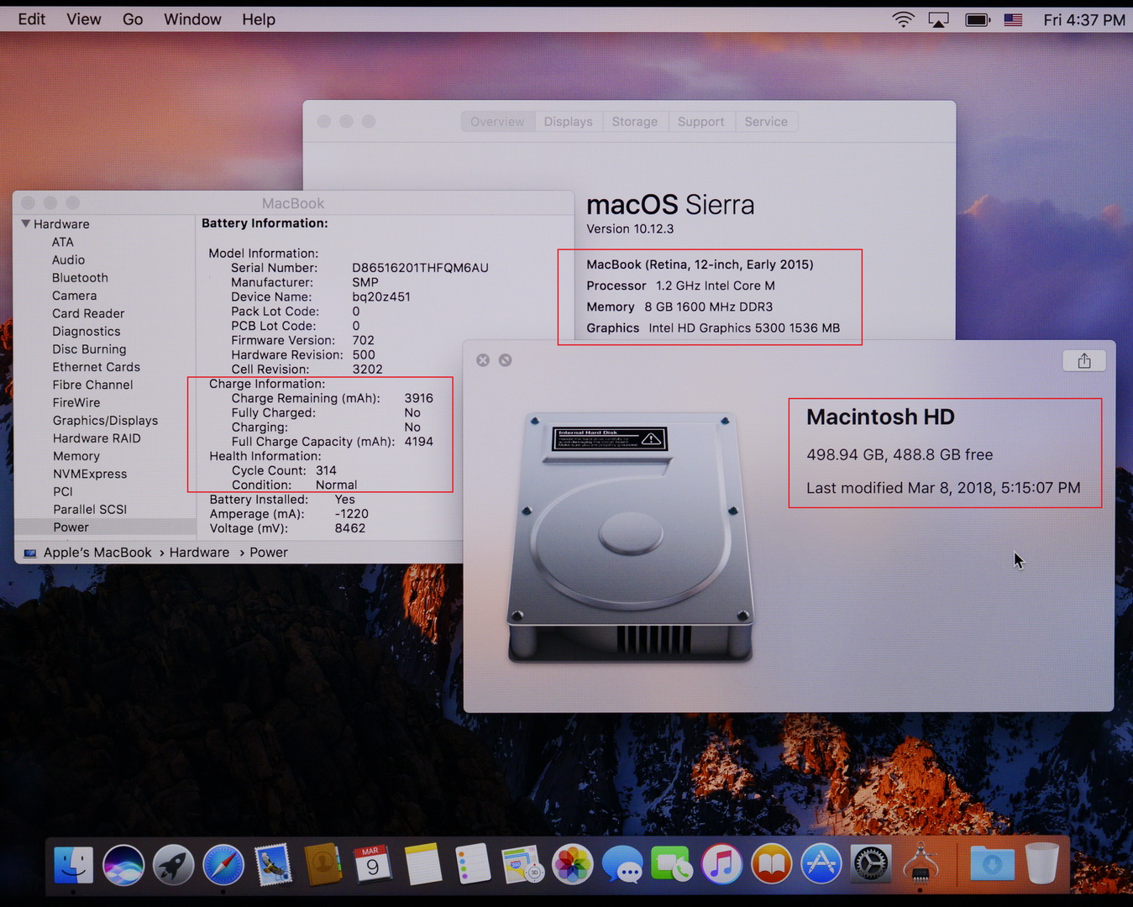1133x907 pixels.
Task: Select Parallel SCSI in sidebar
Action: [x=89, y=509]
